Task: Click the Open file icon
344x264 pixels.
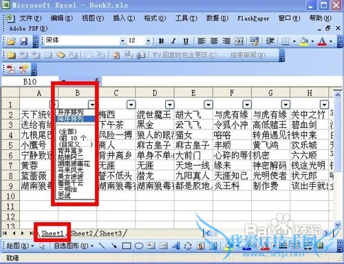Action: [x=11, y=41]
